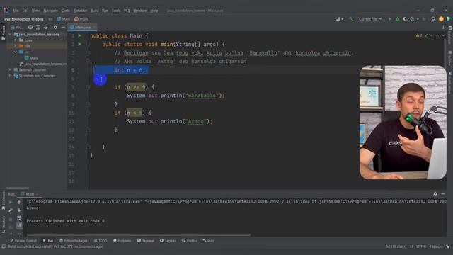Click Collapse All in Project panel

[45, 27]
